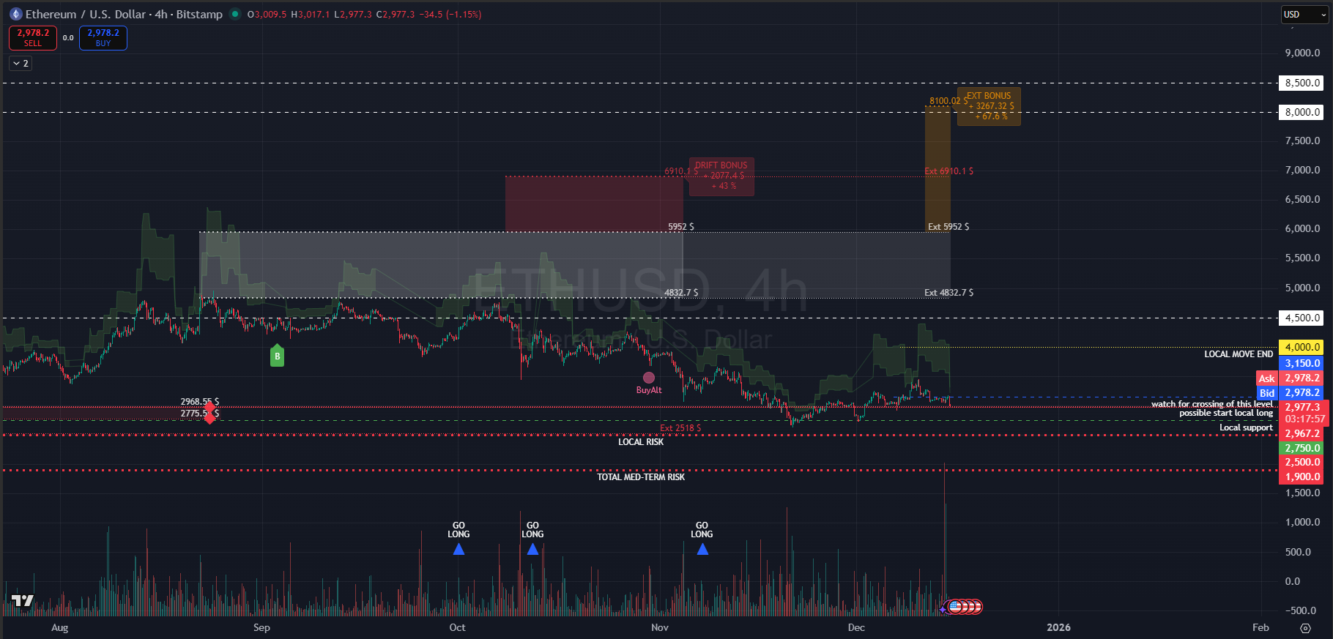Click the red SELL 2,978.2 button

point(33,38)
